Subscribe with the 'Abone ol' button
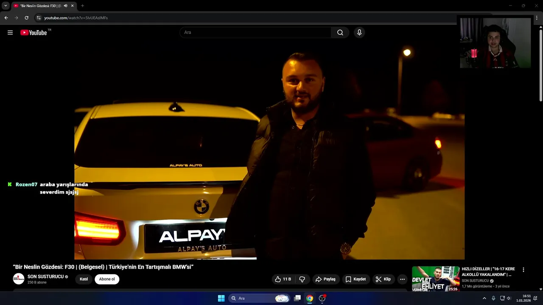543x305 pixels. click(107, 279)
